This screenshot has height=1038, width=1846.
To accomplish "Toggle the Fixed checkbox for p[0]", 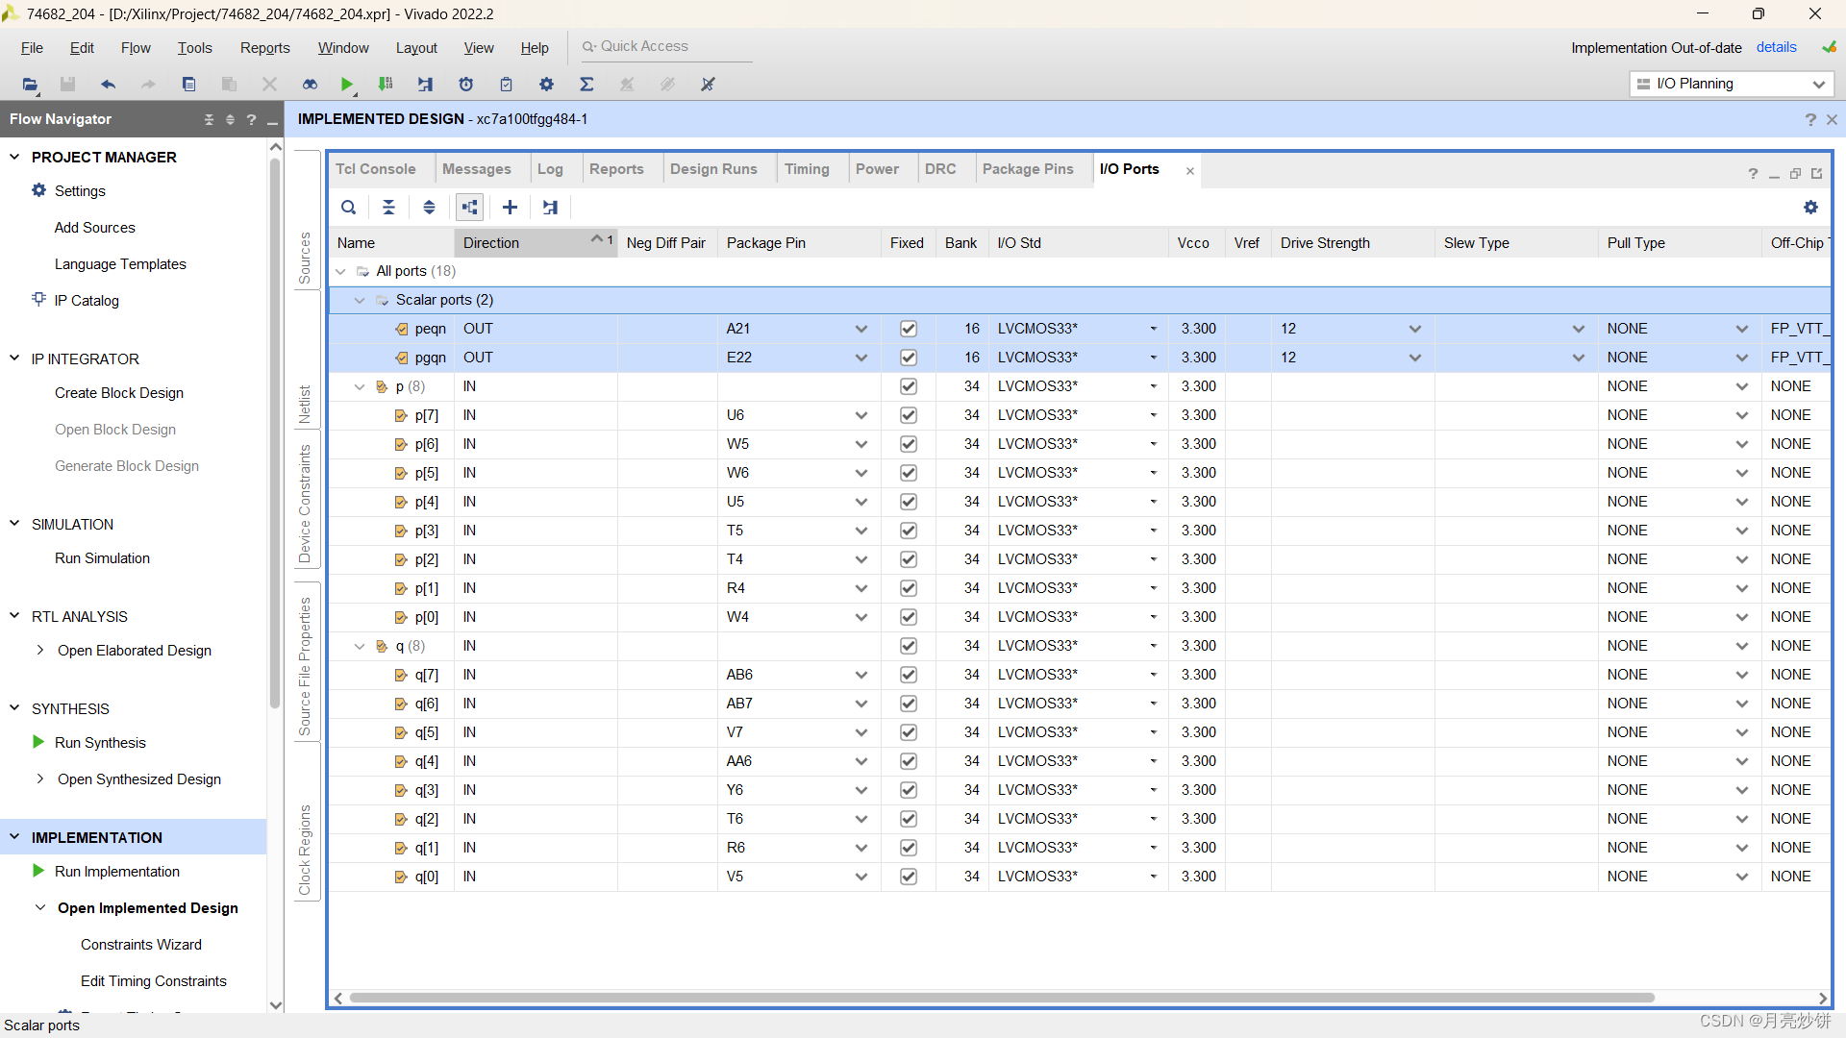I will [908, 617].
